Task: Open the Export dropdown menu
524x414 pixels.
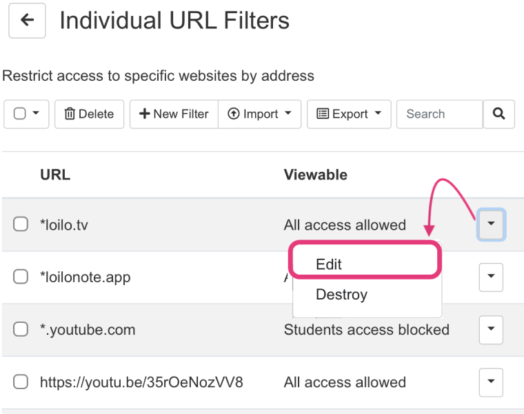Action: pyautogui.click(x=349, y=114)
